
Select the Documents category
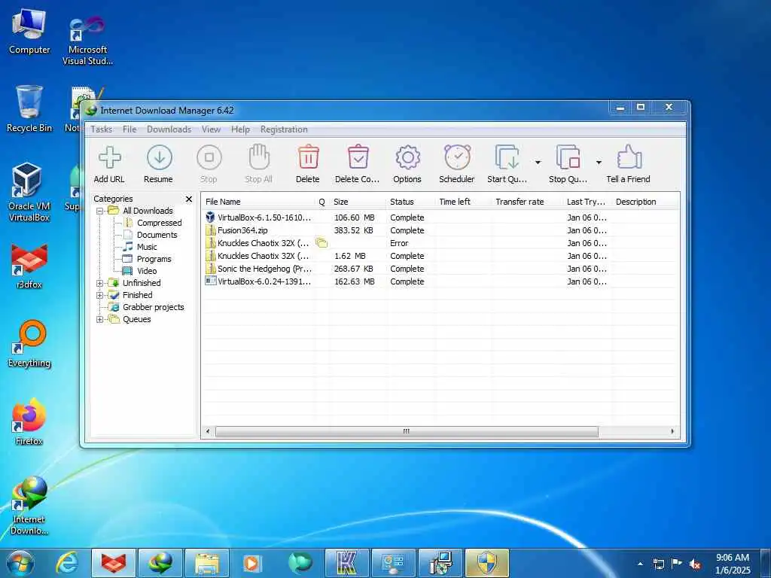[x=151, y=235]
